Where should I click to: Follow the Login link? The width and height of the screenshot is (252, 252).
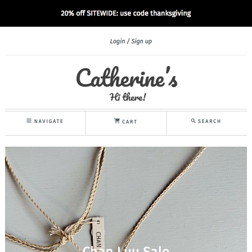117,41
